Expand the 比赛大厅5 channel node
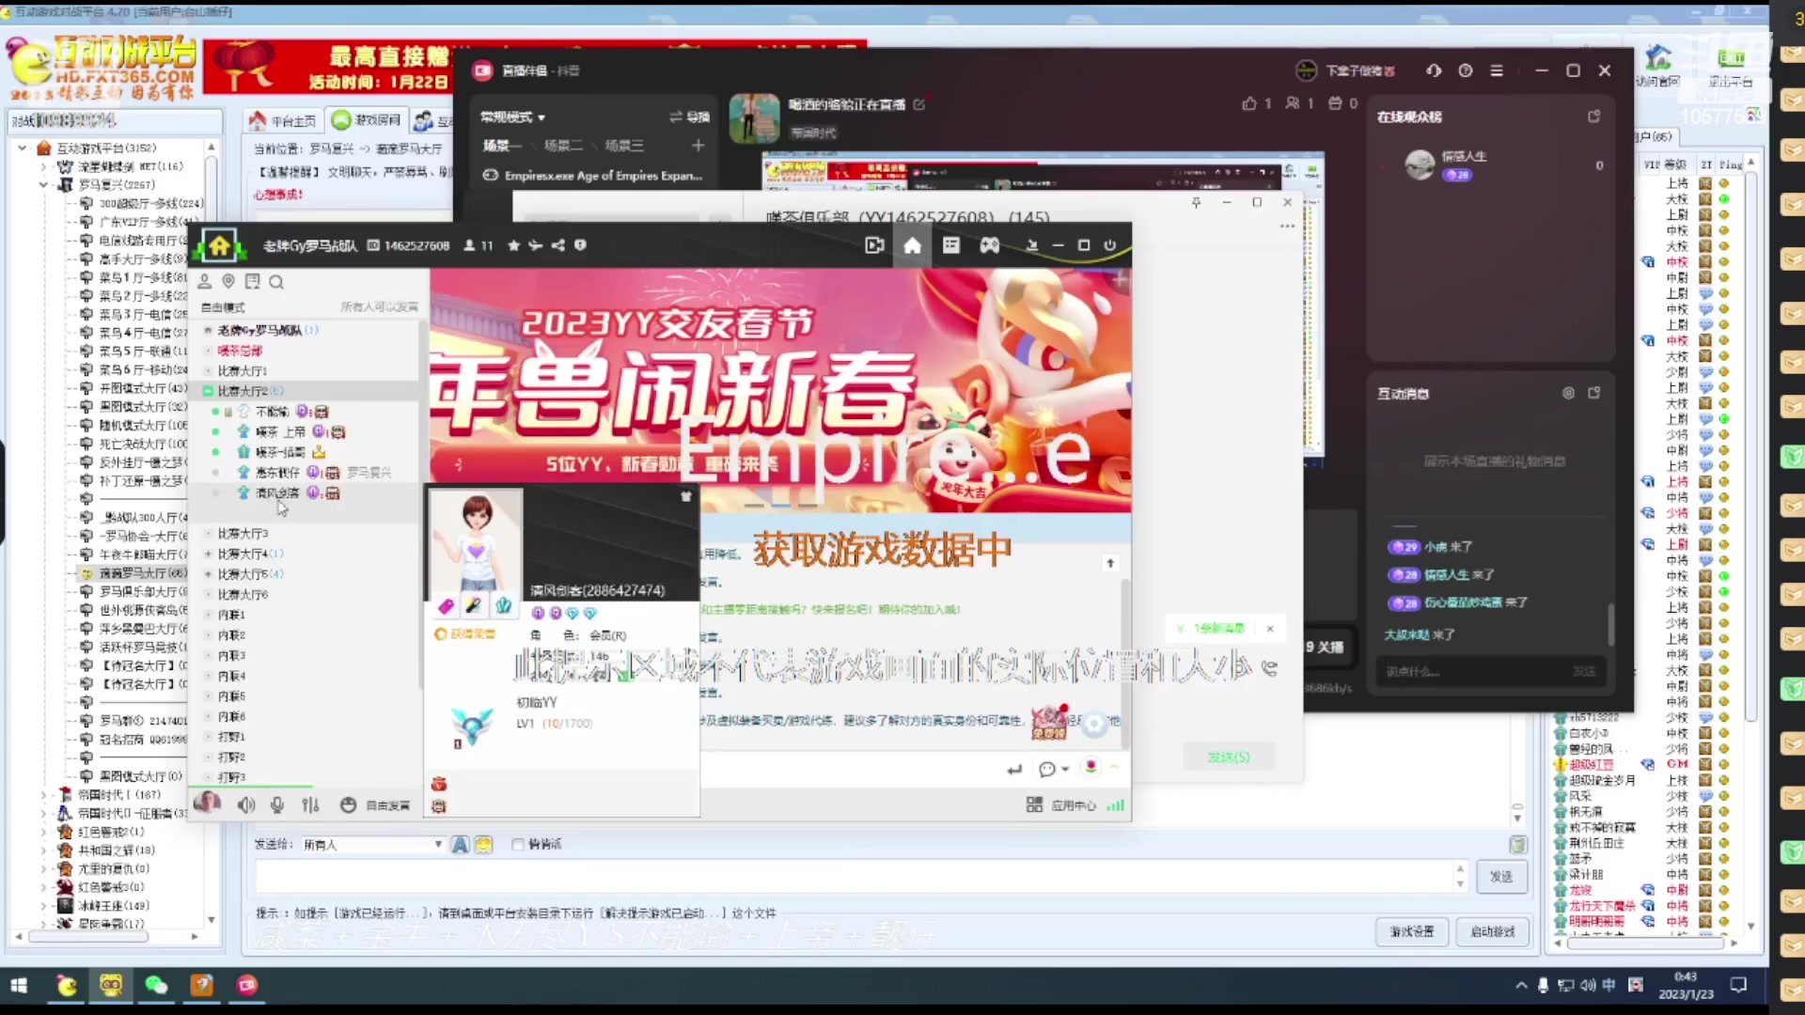Viewport: 1805px width, 1015px height. click(208, 574)
